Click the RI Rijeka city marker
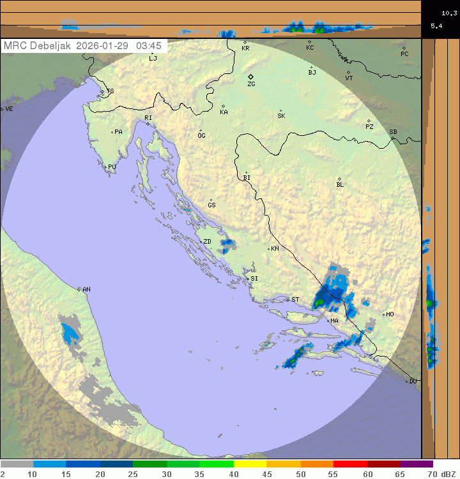The height and width of the screenshot is (479, 460). (x=147, y=123)
